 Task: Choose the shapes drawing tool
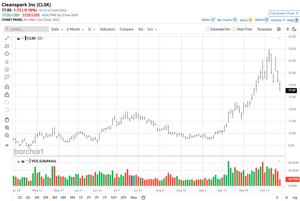(x=7, y=54)
